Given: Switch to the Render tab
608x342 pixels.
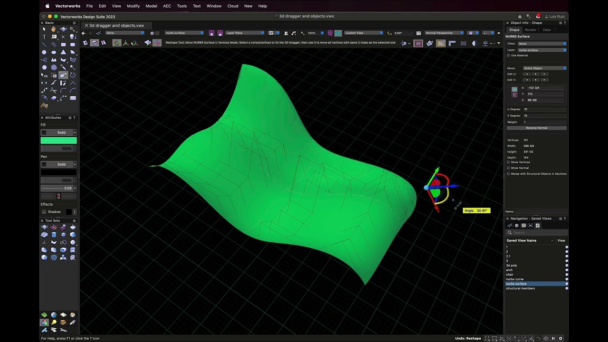Looking at the screenshot, I should click(x=531, y=30).
